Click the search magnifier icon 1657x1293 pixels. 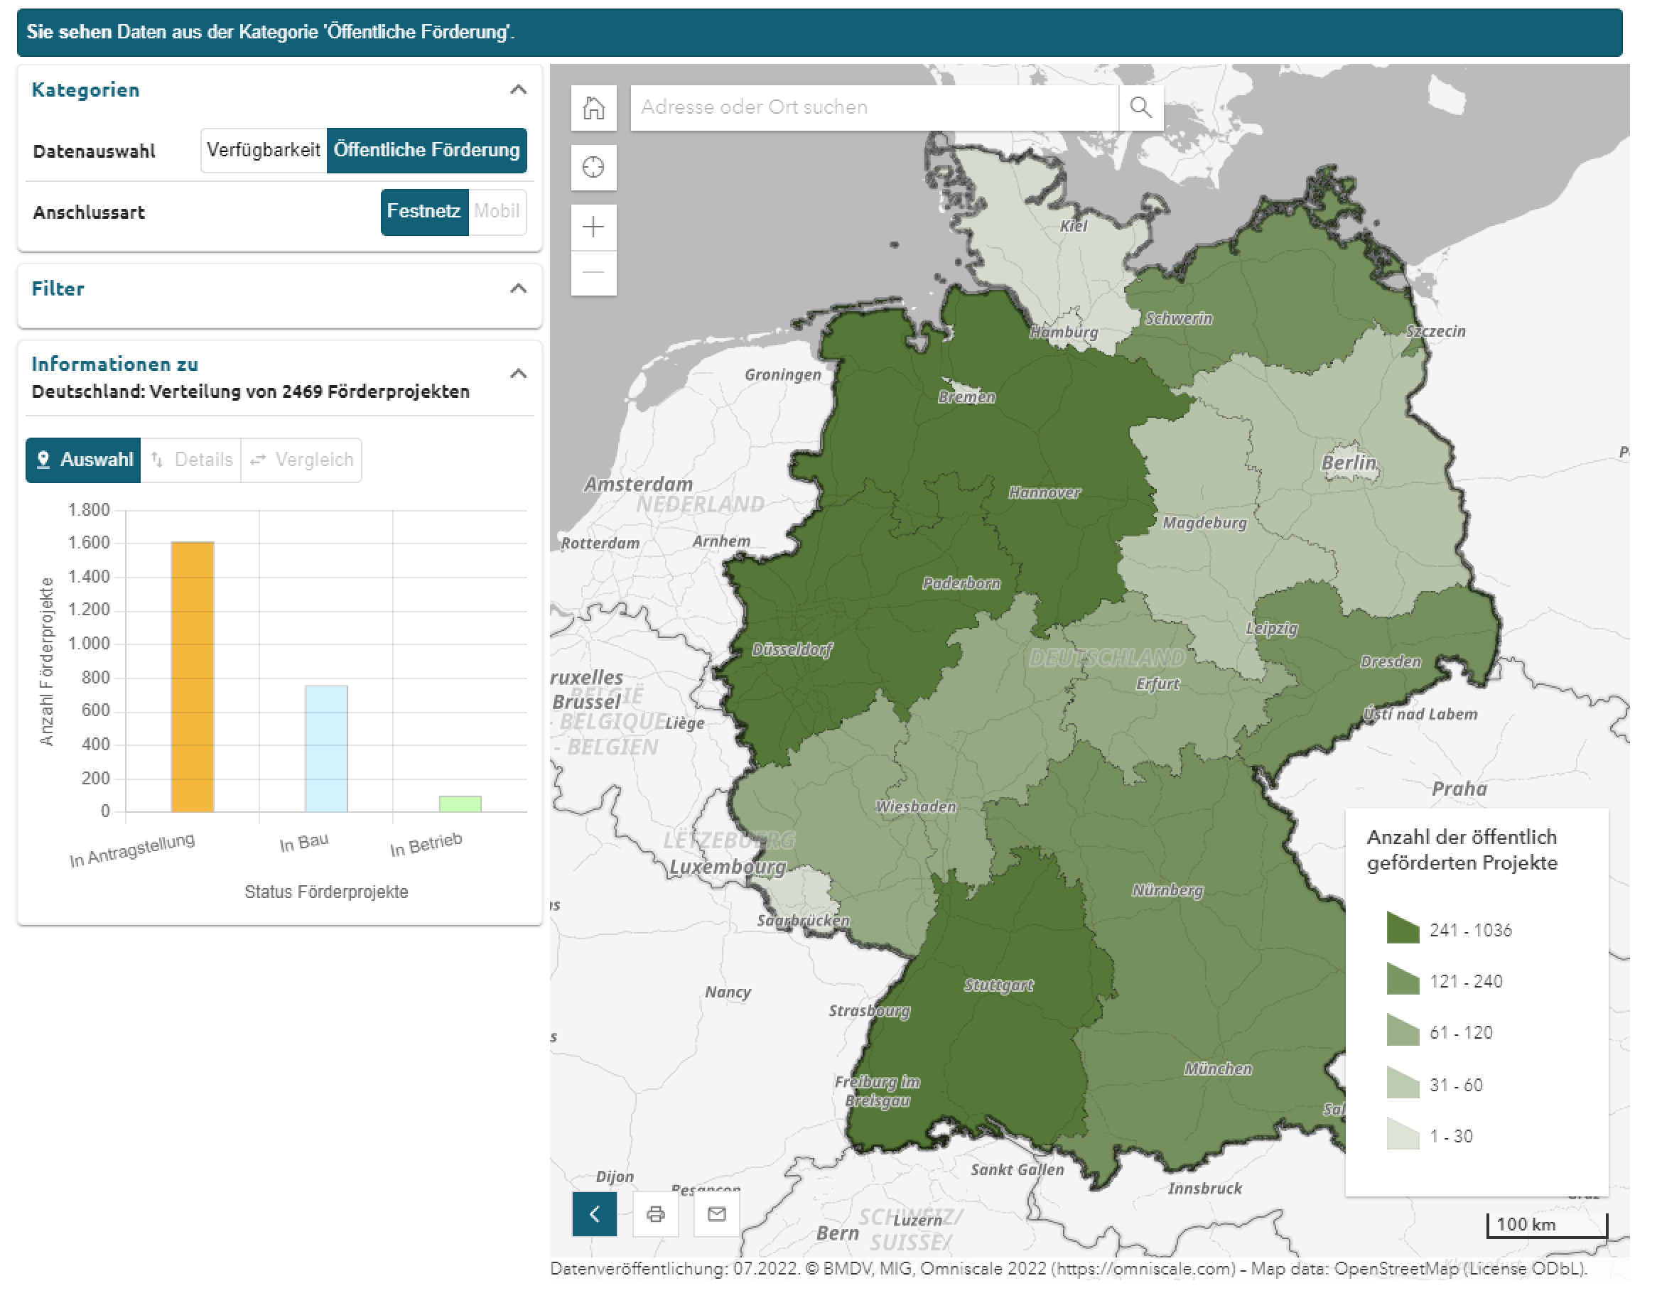coord(1140,108)
